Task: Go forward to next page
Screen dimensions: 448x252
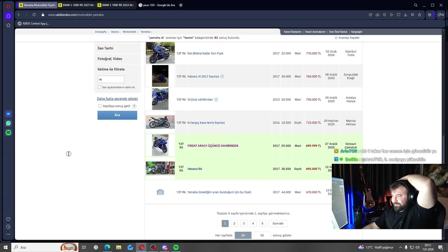Action: tap(26, 15)
